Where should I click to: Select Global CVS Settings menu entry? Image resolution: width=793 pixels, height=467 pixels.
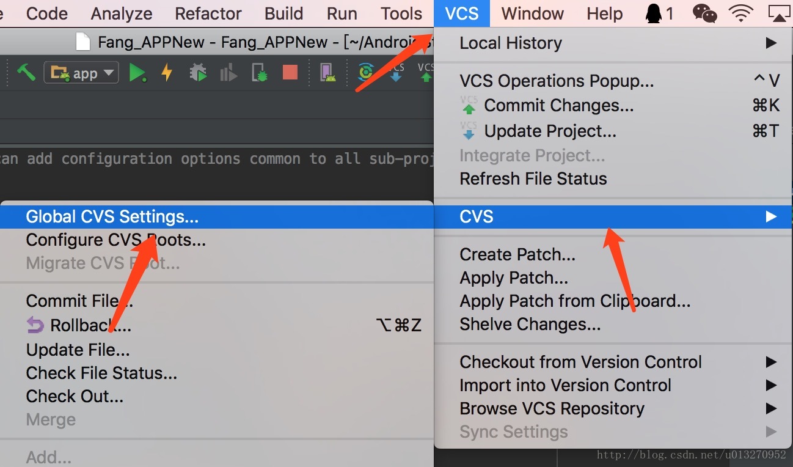point(112,216)
